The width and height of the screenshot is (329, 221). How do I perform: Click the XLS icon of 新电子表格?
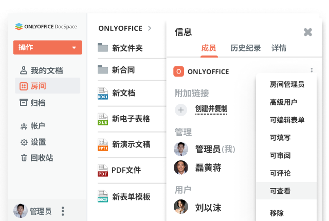pyautogui.click(x=103, y=119)
